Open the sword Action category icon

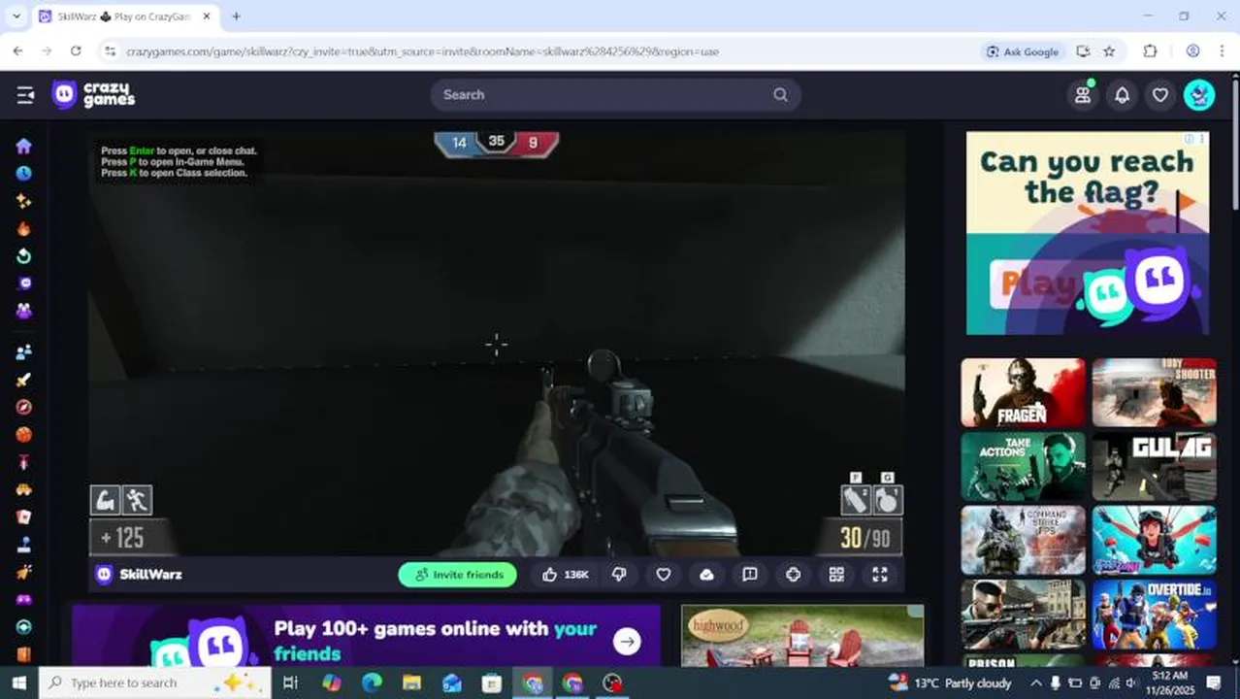coord(23,380)
